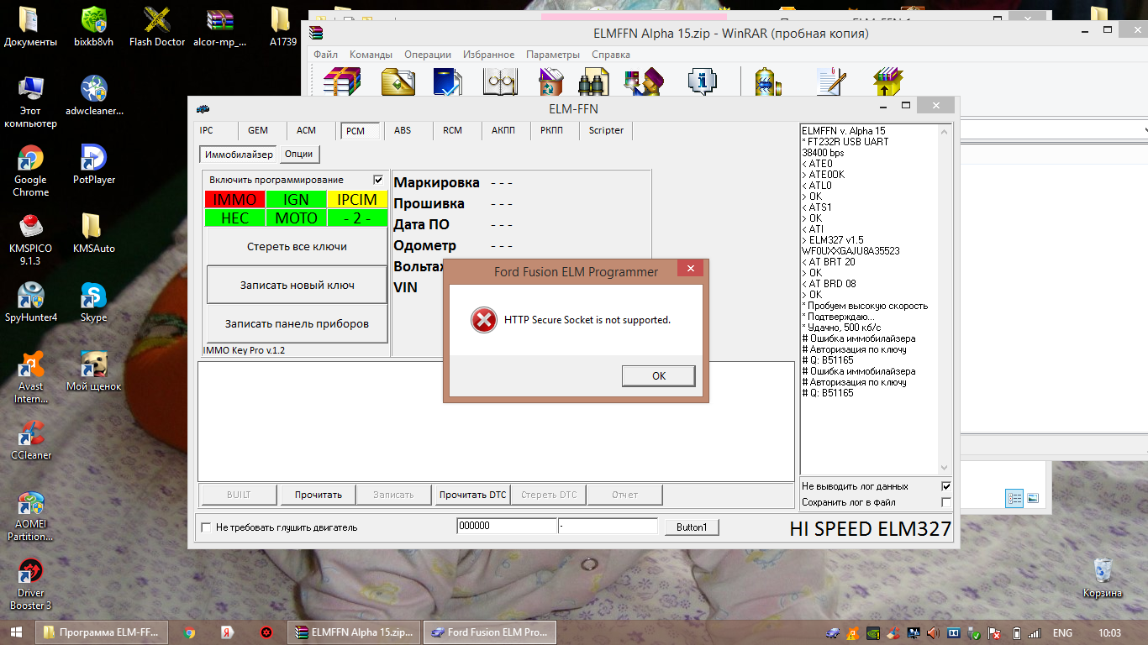Click the Записать панель приборов button
The height and width of the screenshot is (645, 1148).
[x=297, y=324]
